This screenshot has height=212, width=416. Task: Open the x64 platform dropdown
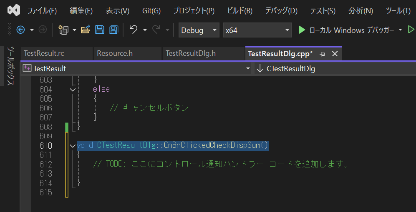pyautogui.click(x=257, y=30)
